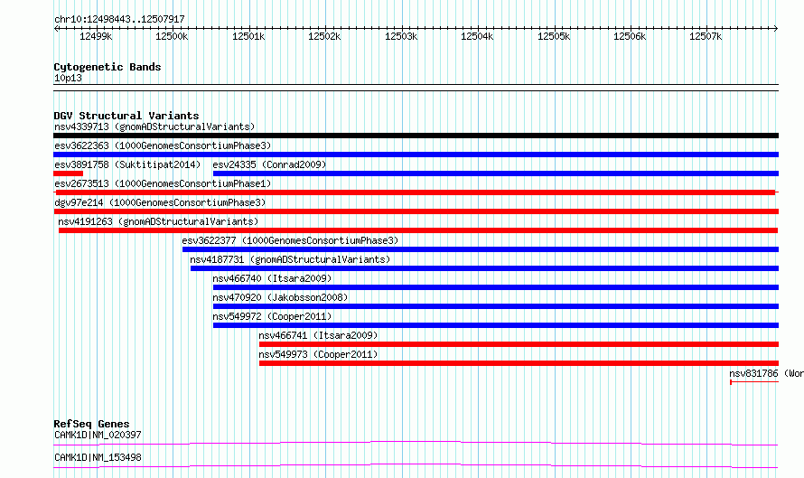Open variant label esv3622363 (1000GenomesConsortiumPhase3)

pyautogui.click(x=163, y=145)
